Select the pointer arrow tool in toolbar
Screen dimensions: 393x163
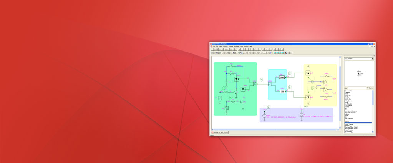(241, 53)
